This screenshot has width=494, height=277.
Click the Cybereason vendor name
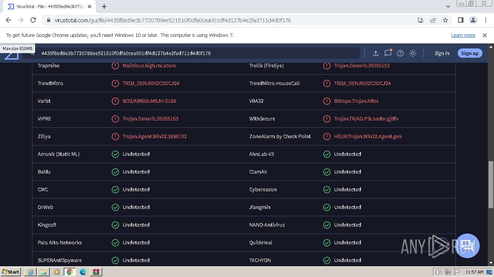point(263,189)
